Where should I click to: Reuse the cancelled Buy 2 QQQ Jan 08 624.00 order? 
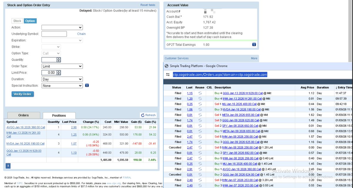click(200, 174)
